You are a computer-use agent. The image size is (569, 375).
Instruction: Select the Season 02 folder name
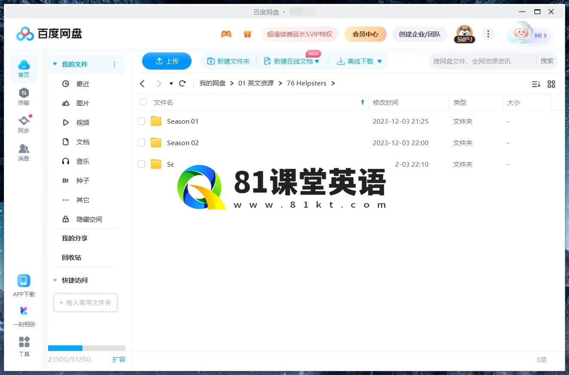pos(183,143)
